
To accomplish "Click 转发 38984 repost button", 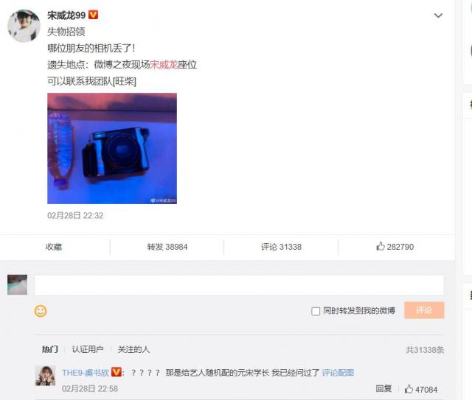I will point(167,247).
